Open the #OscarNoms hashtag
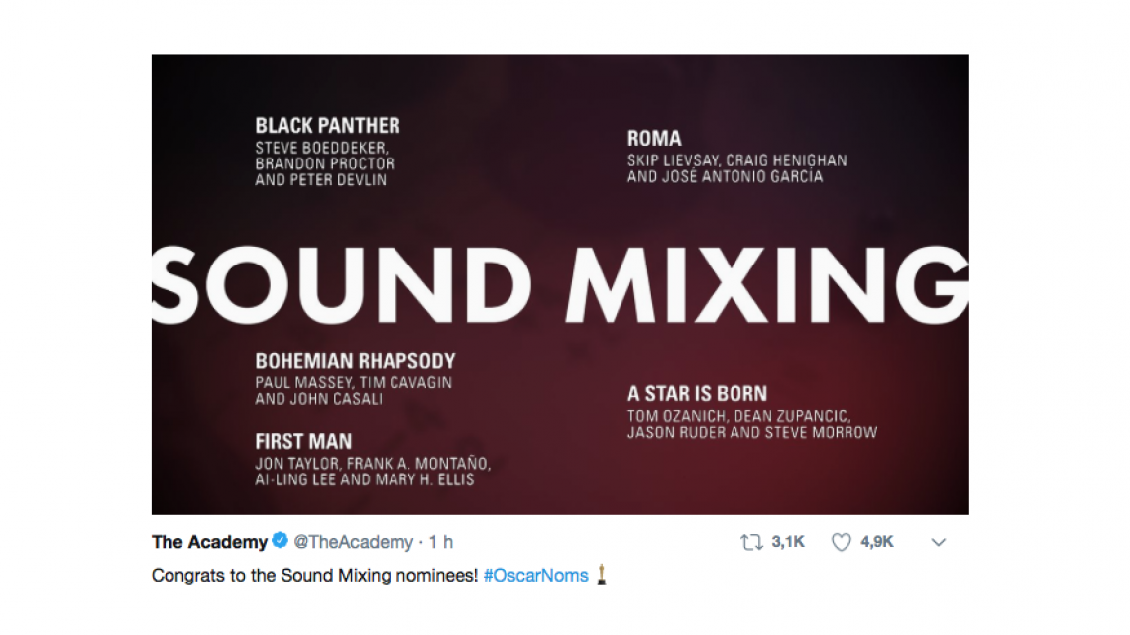The height and width of the screenshot is (635, 1130). tap(535, 575)
